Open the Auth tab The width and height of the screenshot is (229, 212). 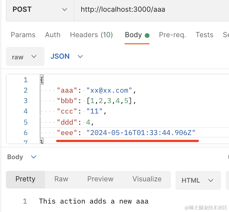click(53, 35)
